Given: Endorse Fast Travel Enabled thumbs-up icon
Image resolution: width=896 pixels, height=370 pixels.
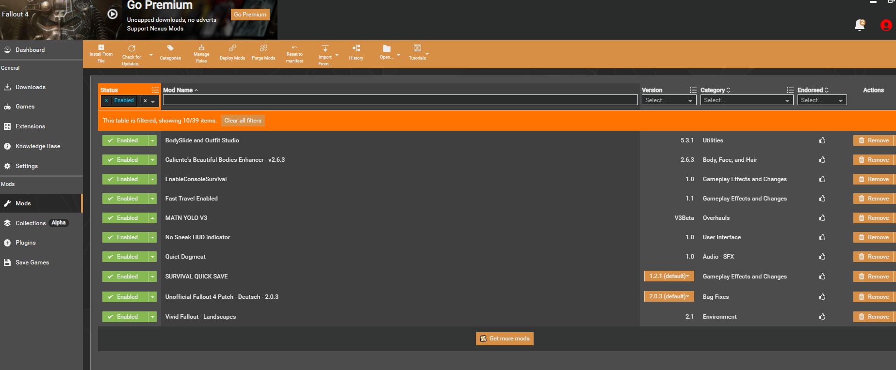Looking at the screenshot, I should (x=822, y=199).
